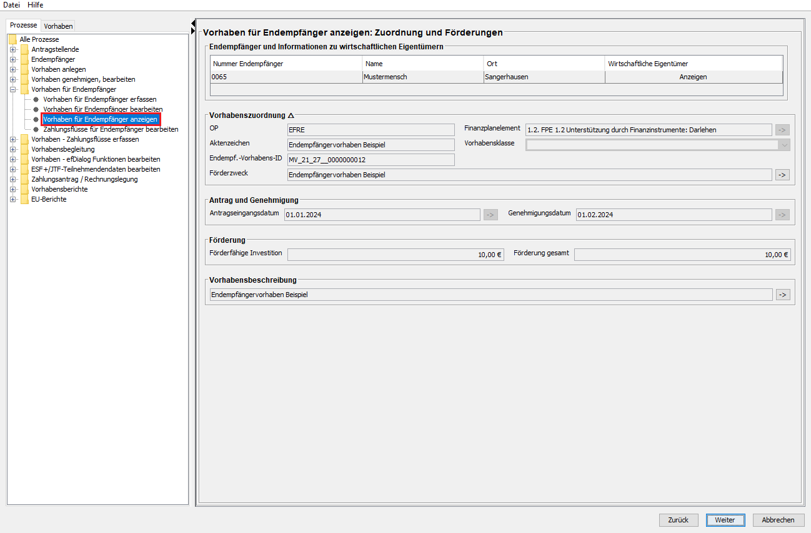Image resolution: width=811 pixels, height=533 pixels.
Task: Click the Antragstellende folder icon
Action: pos(24,49)
